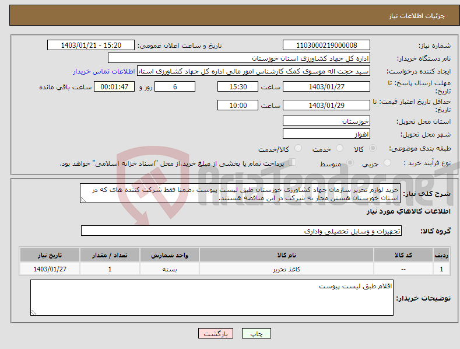
Task: Click the بسته unit cell
Action: pos(170,269)
